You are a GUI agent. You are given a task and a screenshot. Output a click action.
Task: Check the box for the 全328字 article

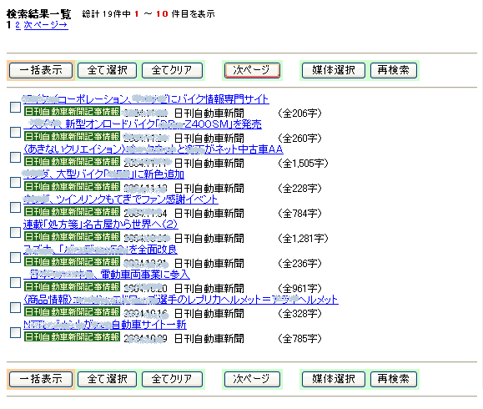pos(15,308)
